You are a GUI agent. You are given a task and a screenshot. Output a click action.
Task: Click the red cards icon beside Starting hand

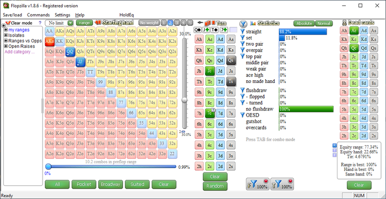[98, 23]
